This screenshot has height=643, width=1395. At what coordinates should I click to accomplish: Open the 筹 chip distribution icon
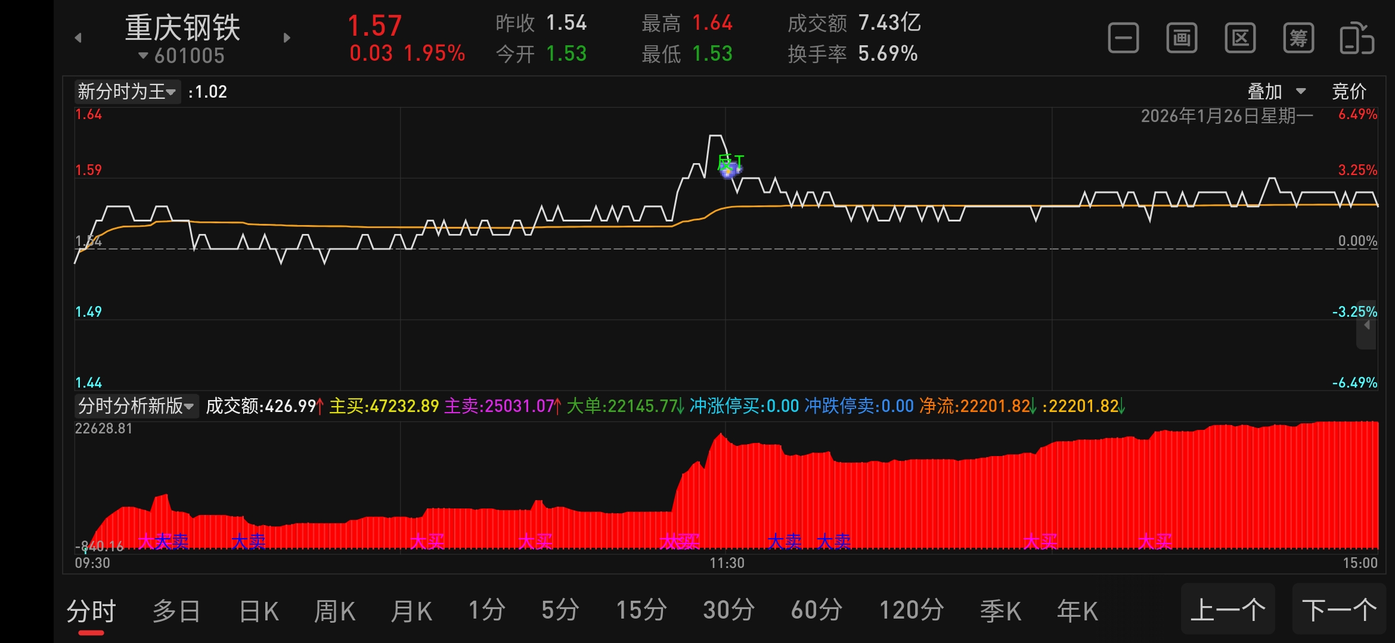[x=1298, y=39]
